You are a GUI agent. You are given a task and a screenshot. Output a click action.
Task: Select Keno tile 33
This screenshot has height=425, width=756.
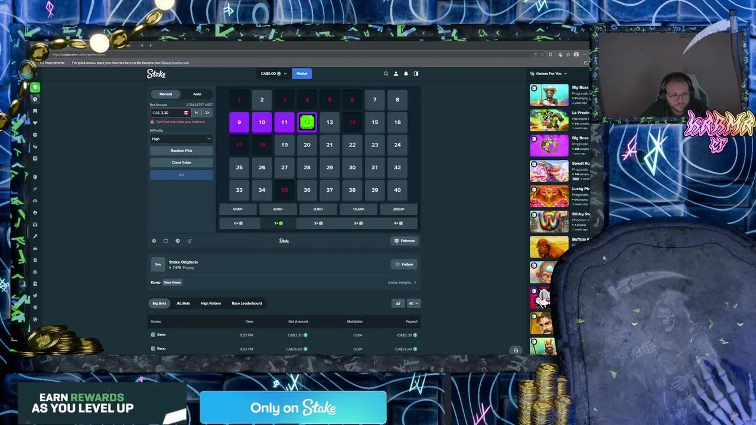pos(239,189)
